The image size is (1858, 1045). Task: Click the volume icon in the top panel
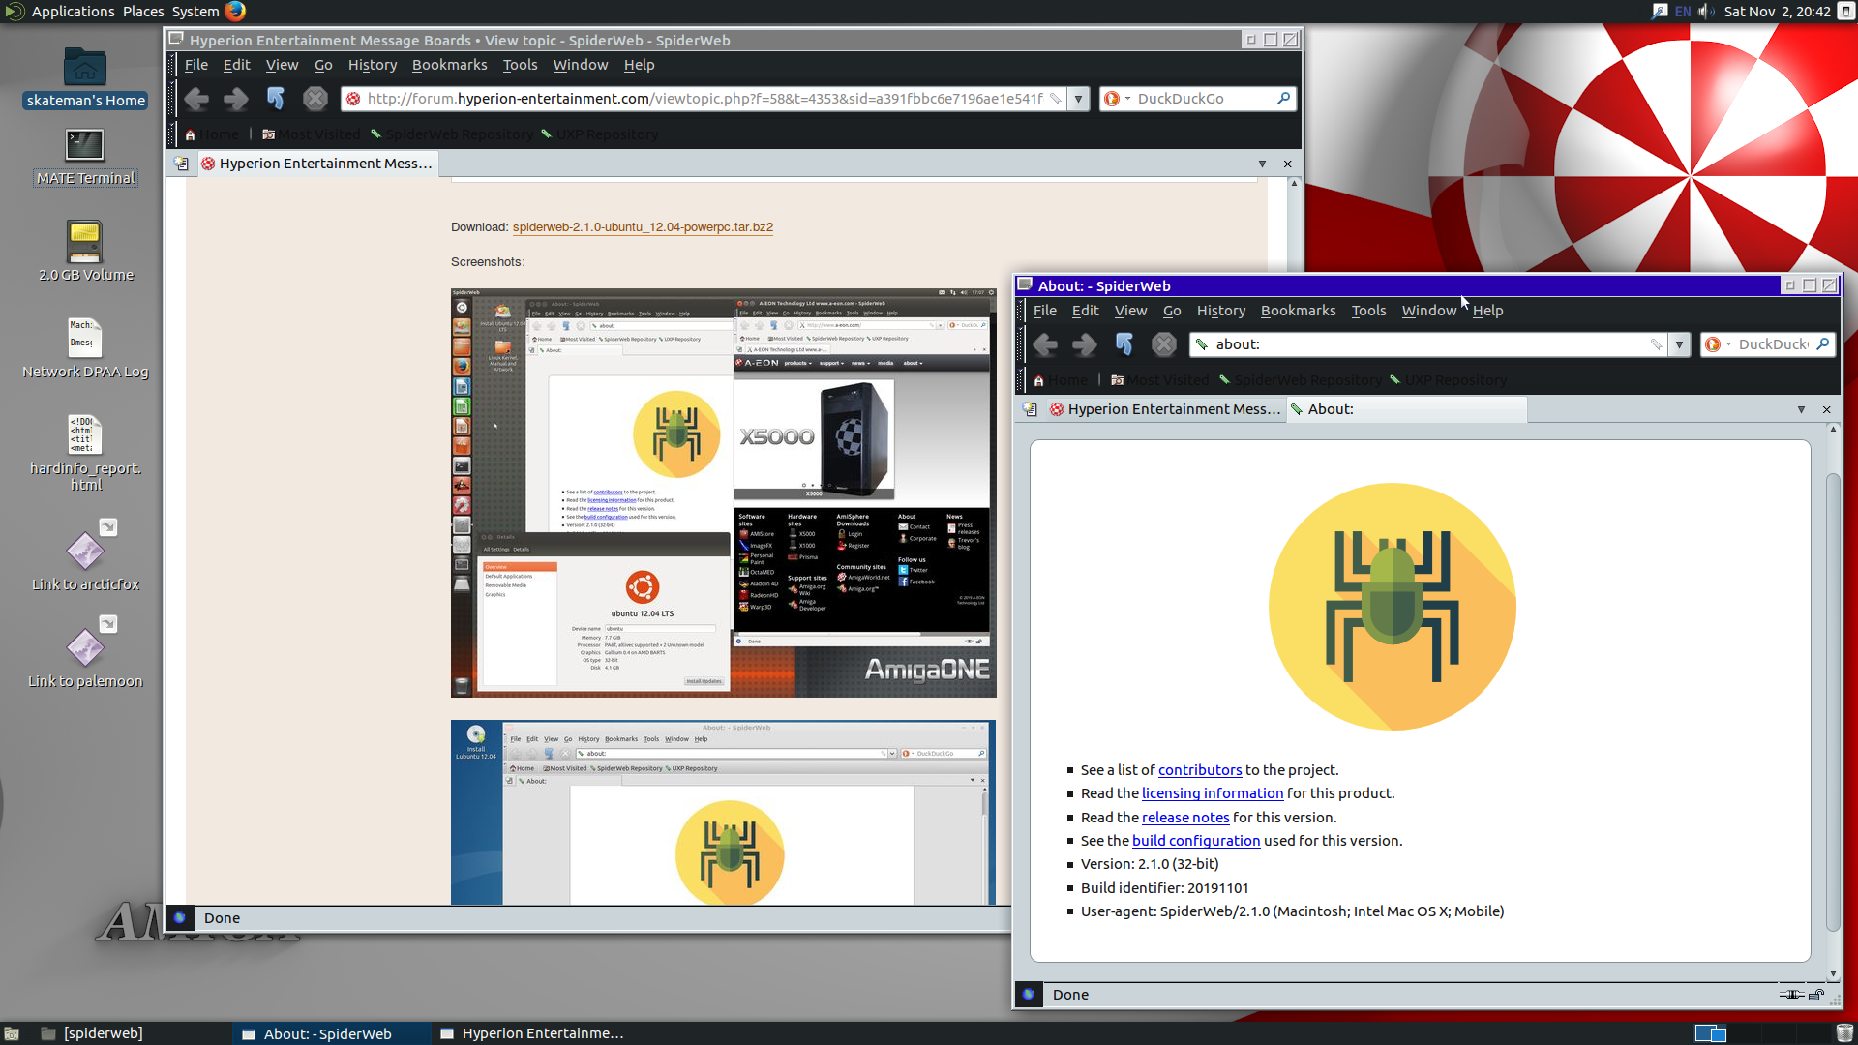[1706, 12]
